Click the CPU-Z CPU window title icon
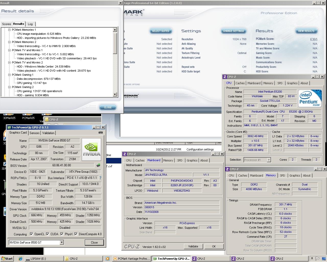The width and height of the screenshot is (327, 262). tap(225, 77)
